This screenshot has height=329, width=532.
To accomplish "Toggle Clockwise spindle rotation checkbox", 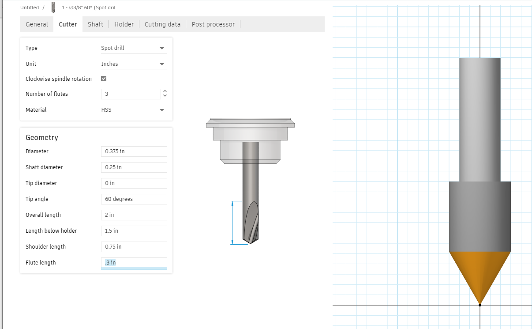I will 104,79.
